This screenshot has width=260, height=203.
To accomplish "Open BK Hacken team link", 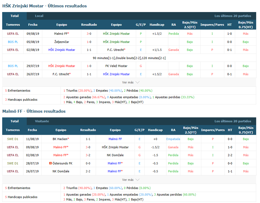I will pyautogui.click(x=61, y=139).
